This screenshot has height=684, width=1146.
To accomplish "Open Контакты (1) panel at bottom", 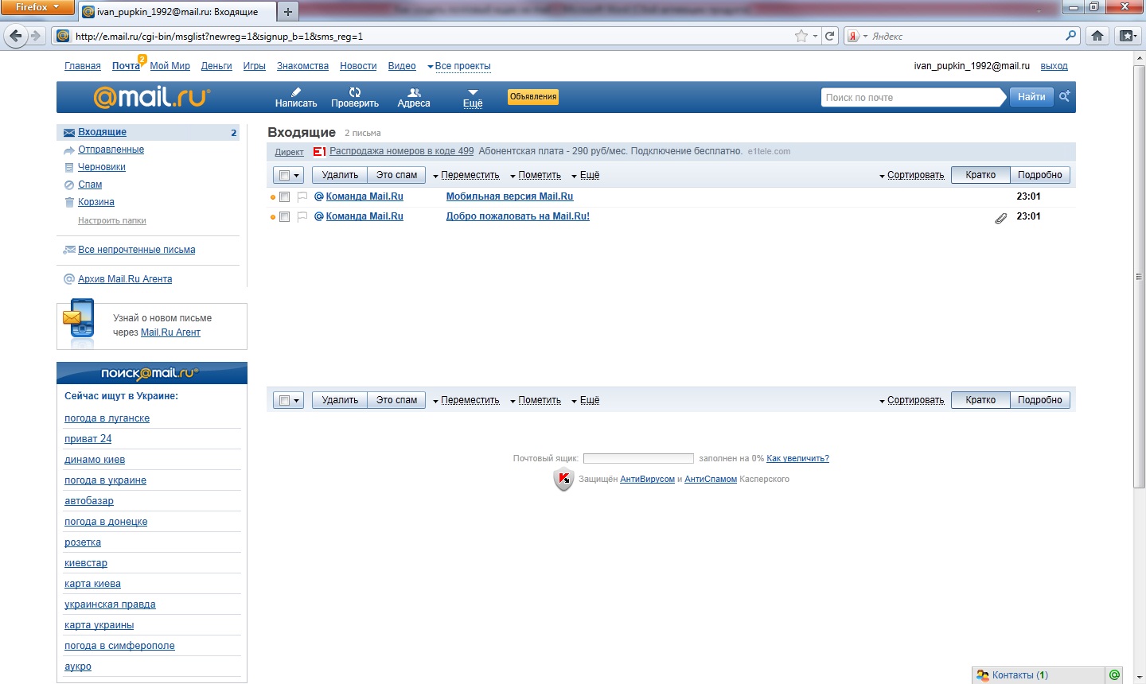I will [1021, 675].
